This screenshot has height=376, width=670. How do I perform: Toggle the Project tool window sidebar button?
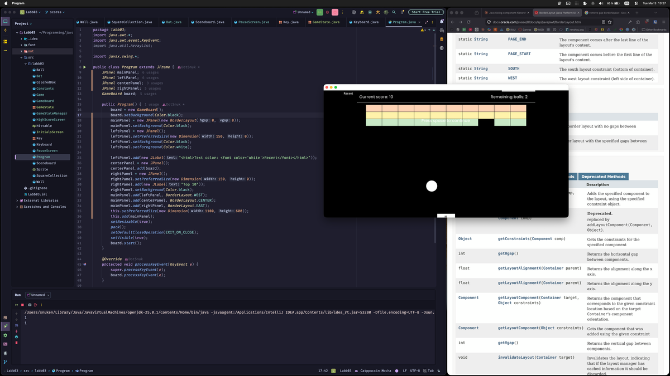tap(6, 22)
